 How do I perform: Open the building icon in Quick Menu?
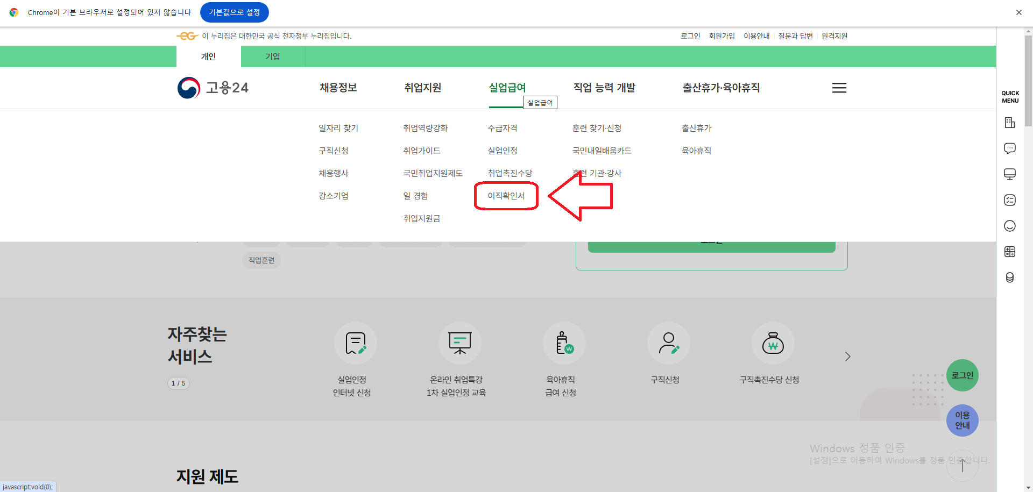[1010, 123]
